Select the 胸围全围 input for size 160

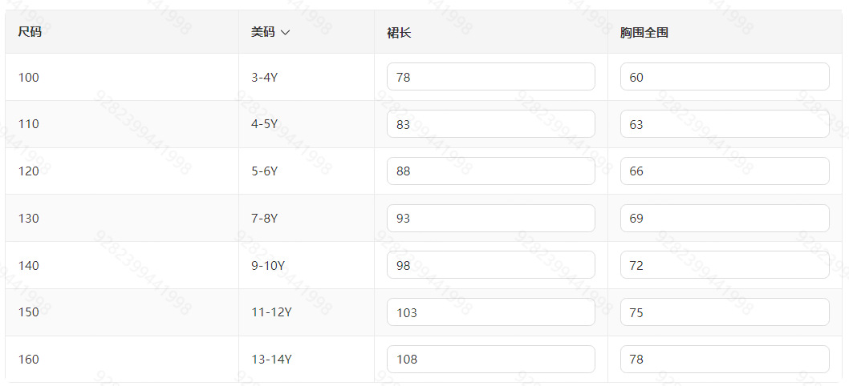coord(724,360)
